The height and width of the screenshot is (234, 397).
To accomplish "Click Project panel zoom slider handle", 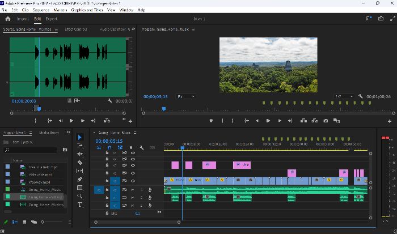I will (x=43, y=222).
